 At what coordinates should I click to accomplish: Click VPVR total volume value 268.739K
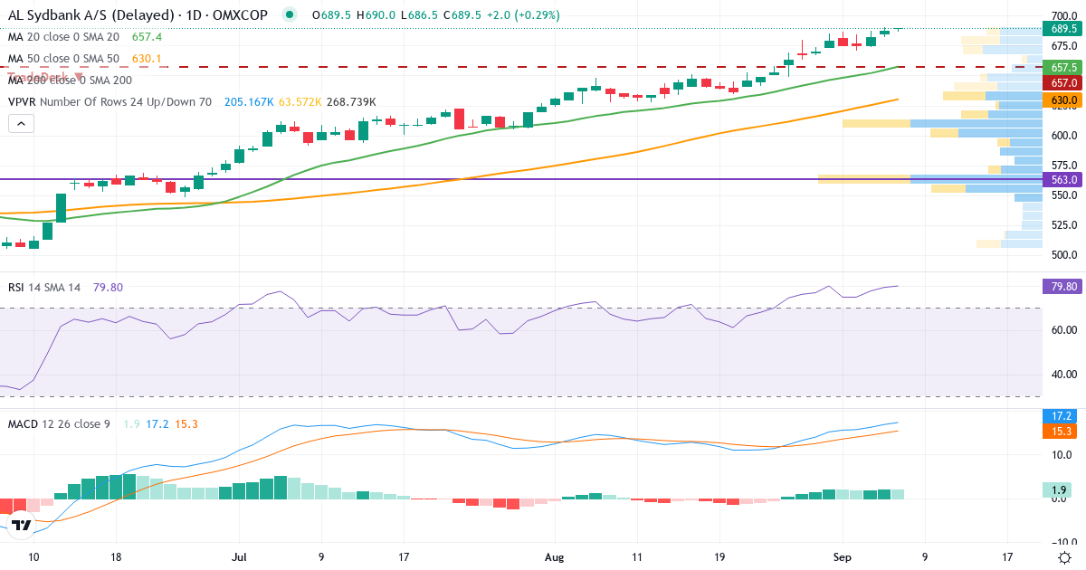[351, 102]
